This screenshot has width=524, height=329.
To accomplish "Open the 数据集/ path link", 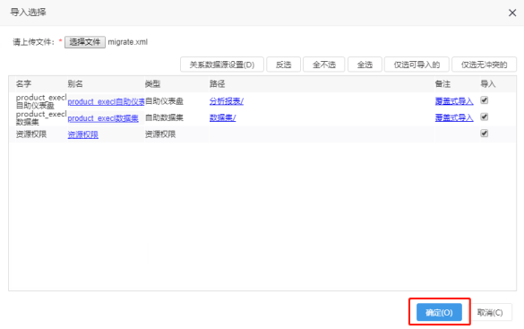I will [222, 118].
